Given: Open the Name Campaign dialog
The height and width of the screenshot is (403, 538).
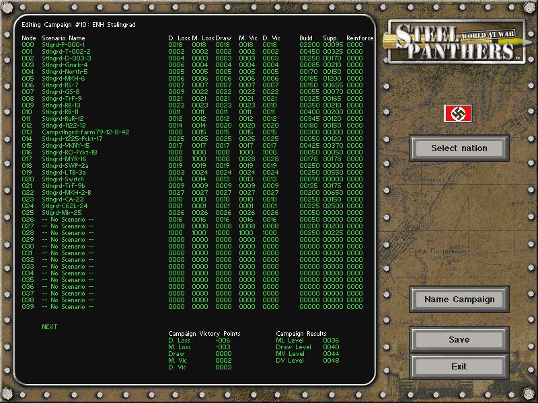Looking at the screenshot, I should [459, 299].
